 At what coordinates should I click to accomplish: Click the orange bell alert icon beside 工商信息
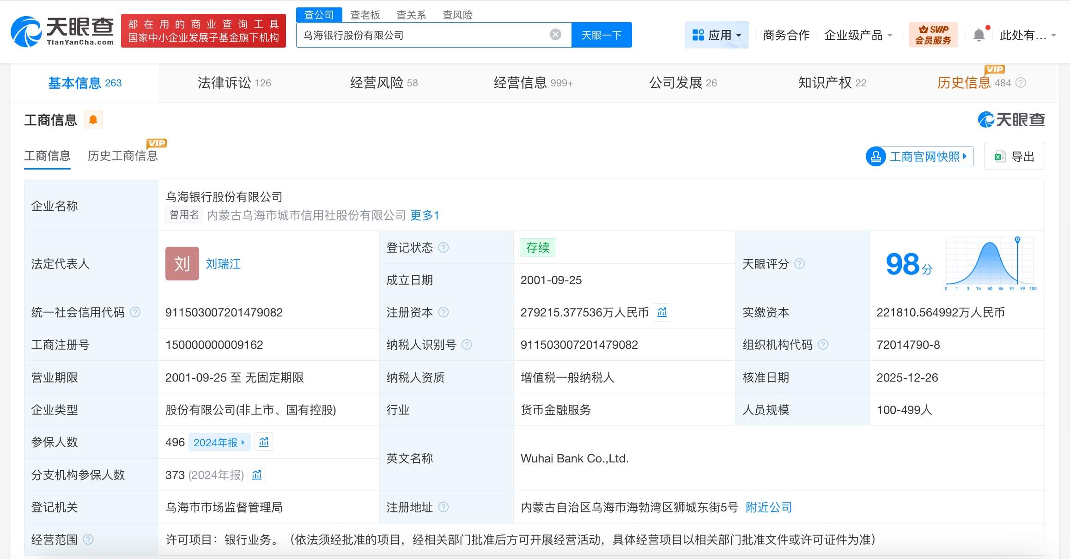click(93, 120)
